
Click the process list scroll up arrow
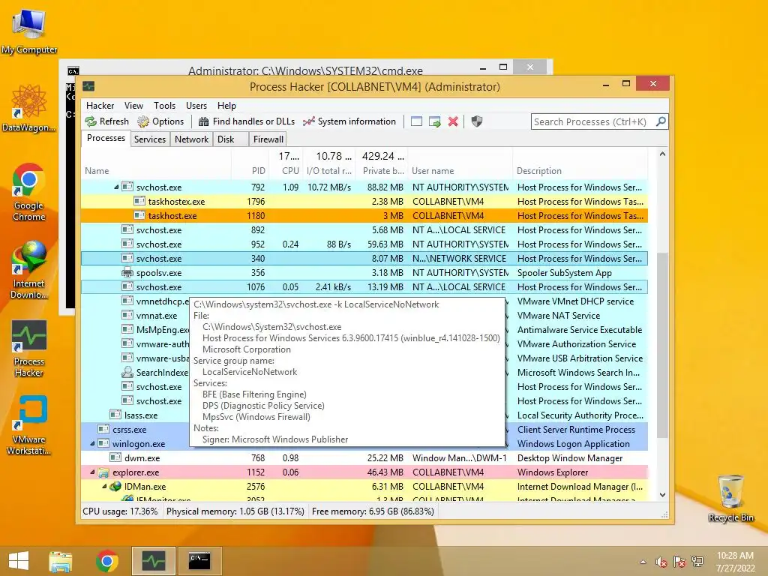(662, 154)
